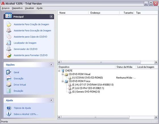Click the Sobre o Alcohol 120% info icon
This screenshot has height=124, width=159.
(x=9, y=114)
